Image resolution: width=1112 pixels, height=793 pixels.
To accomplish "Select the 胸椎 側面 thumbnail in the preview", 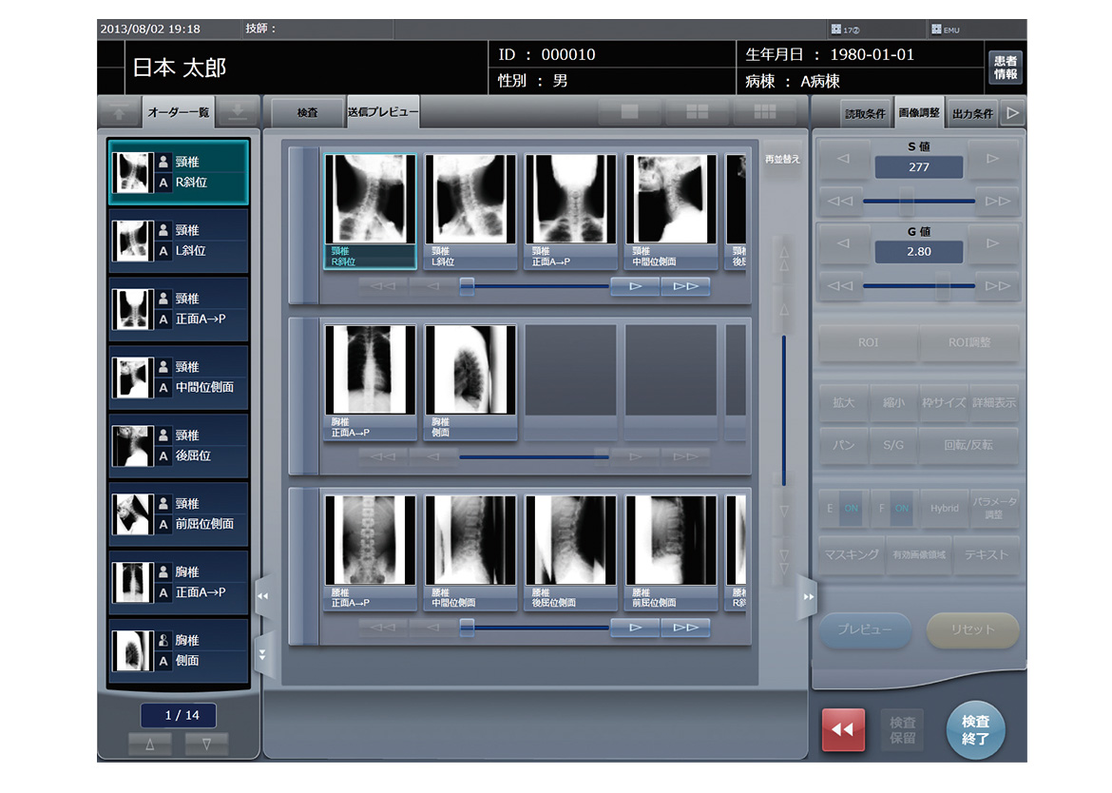I will pos(470,382).
